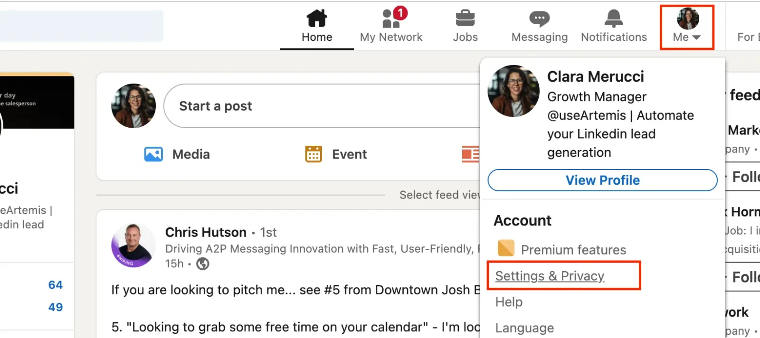Viewport: 760px width, 338px height.
Task: Click profile photo beside Start a post
Action: tap(133, 106)
